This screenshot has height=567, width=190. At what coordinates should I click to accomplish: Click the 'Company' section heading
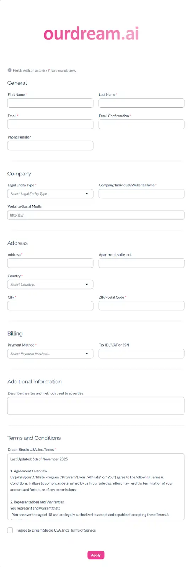[19, 174]
